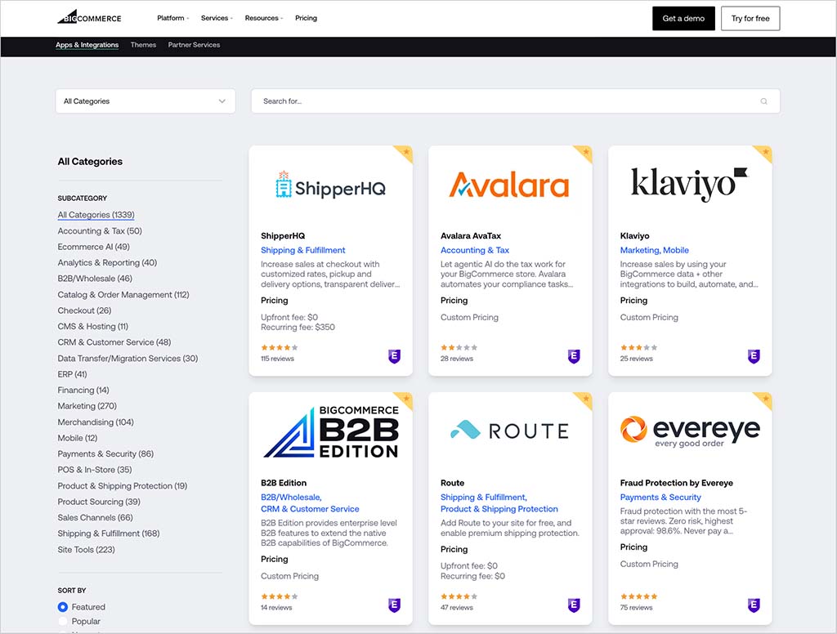Filter by Merchandising (104)

[96, 422]
